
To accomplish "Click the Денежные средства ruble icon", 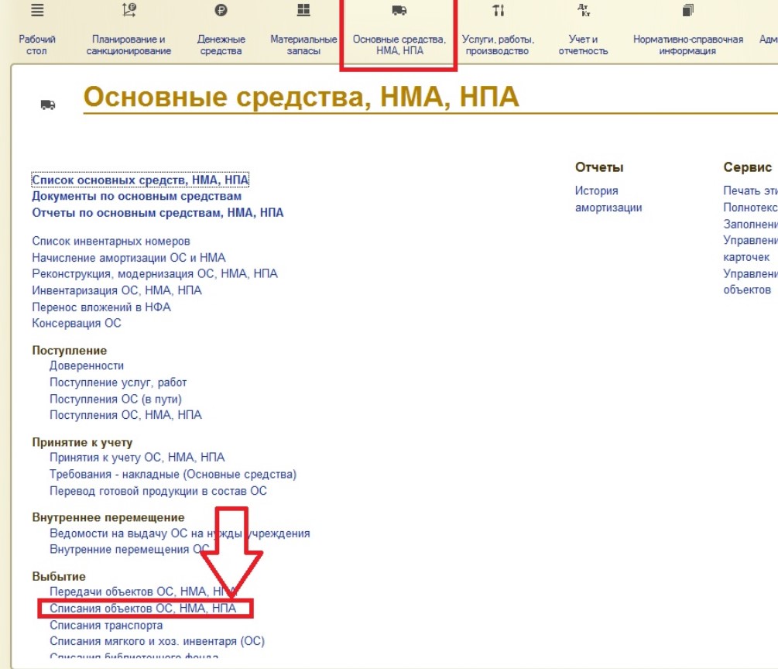I will pos(221,10).
